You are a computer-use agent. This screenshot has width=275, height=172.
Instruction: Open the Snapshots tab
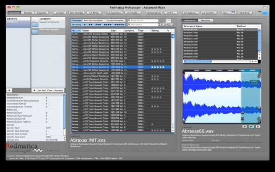tap(42, 13)
